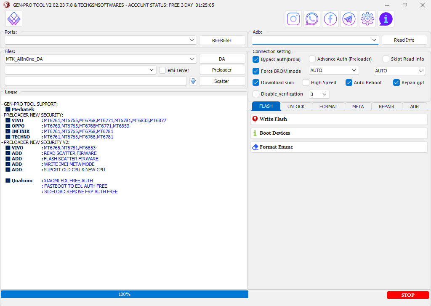Click 'PRELOADER NEW SECURITY V2:' log heading
Screen dimensions: 431x306
[x=37, y=142]
